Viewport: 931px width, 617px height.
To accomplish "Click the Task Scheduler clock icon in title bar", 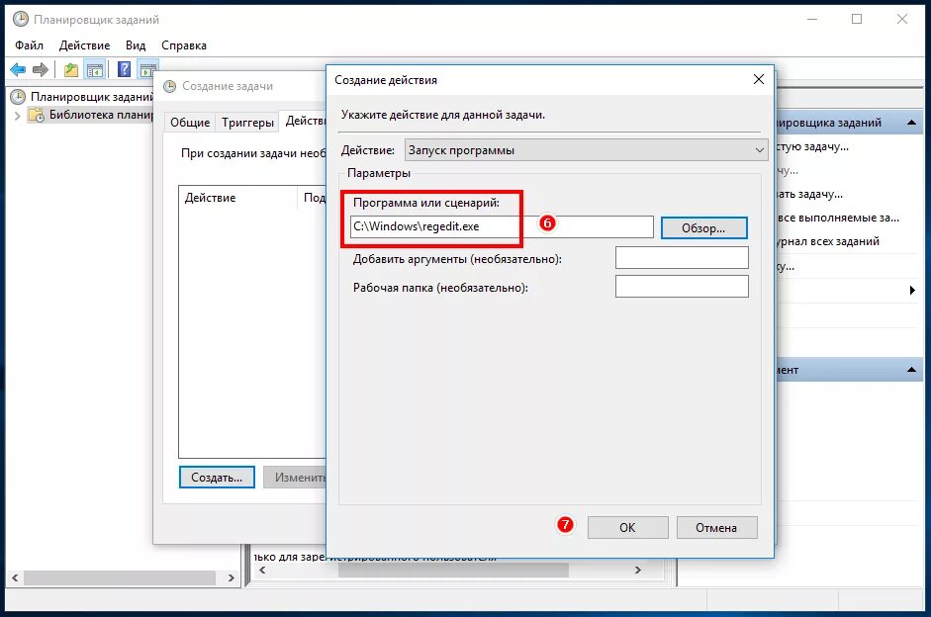I will (21, 20).
